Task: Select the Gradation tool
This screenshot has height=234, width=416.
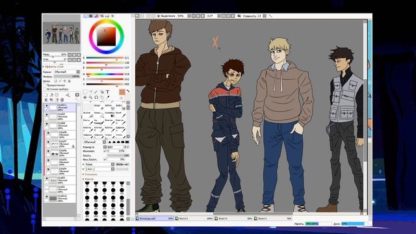Action: (109, 114)
